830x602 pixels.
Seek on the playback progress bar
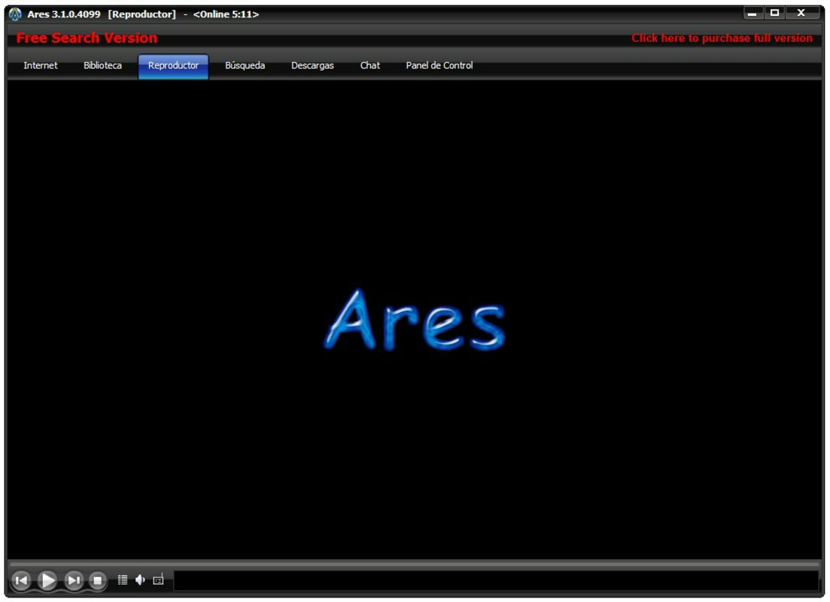click(x=415, y=564)
